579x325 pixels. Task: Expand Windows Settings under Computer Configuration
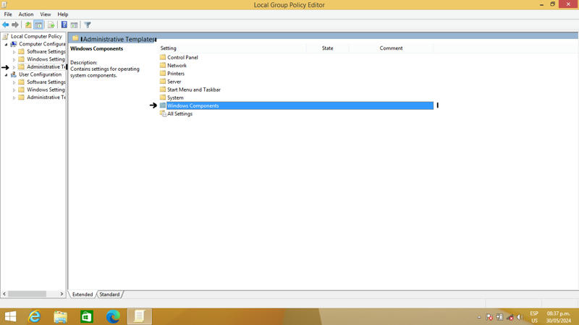click(x=14, y=60)
